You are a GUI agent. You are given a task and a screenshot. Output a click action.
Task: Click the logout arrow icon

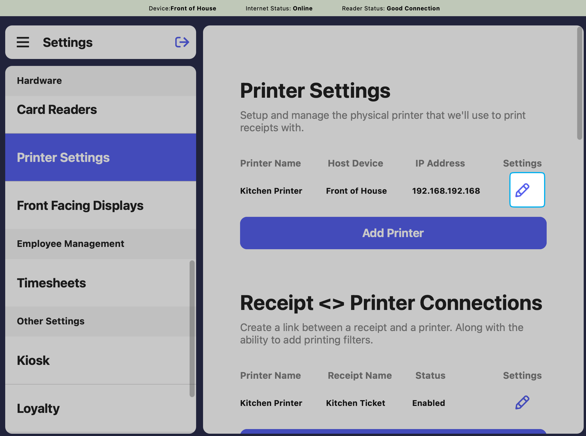tap(182, 42)
